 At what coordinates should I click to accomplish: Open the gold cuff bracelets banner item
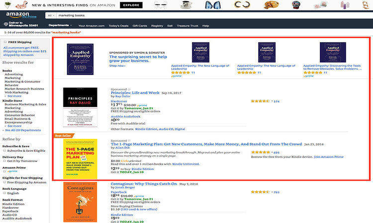pyautogui.click(x=242, y=5)
